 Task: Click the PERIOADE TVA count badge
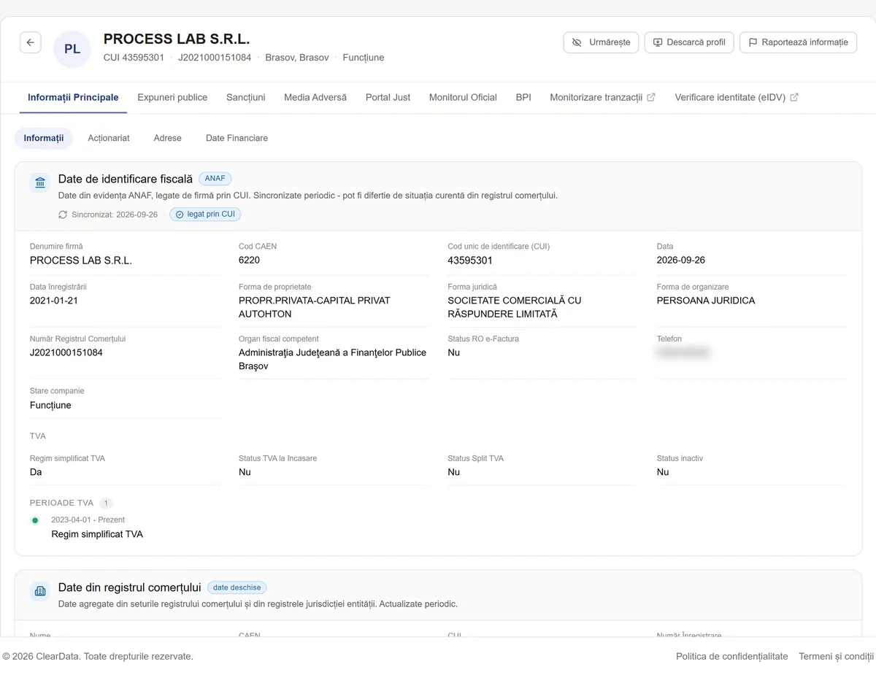[x=106, y=503]
